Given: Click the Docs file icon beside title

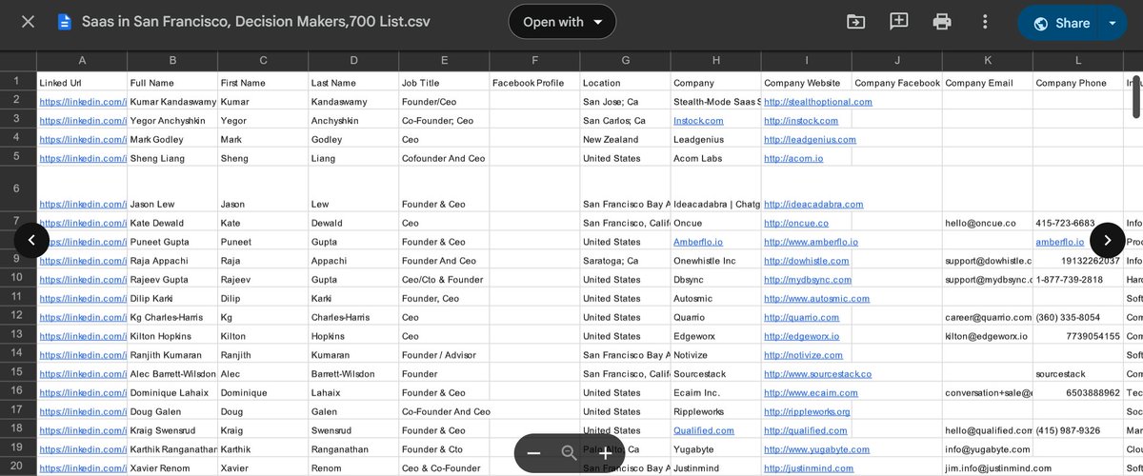Looking at the screenshot, I should (65, 22).
